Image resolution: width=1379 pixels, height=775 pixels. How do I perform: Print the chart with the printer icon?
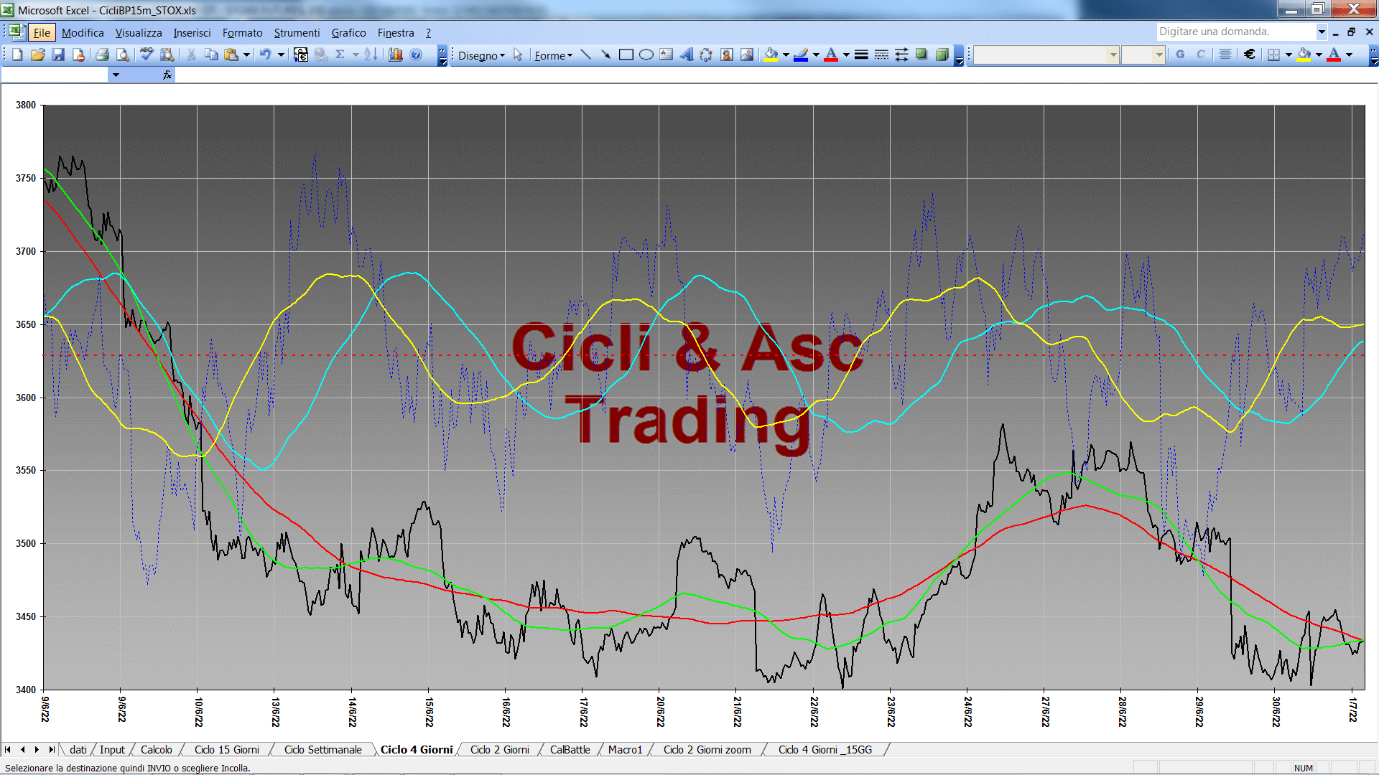coord(102,55)
